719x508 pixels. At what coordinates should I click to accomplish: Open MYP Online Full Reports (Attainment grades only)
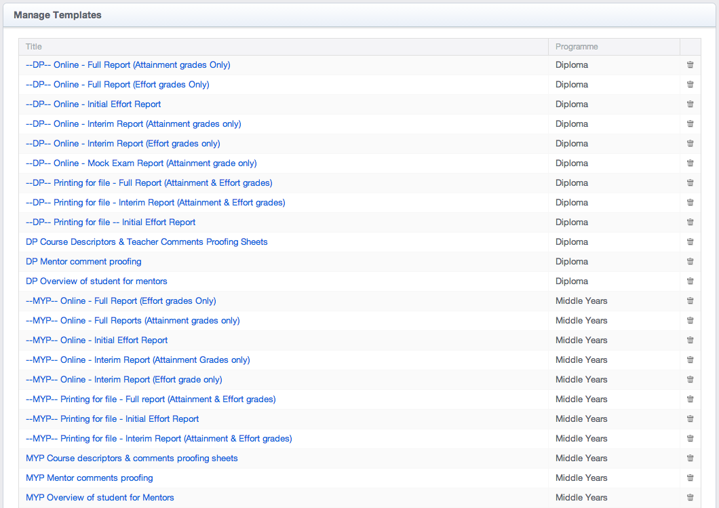tap(133, 321)
